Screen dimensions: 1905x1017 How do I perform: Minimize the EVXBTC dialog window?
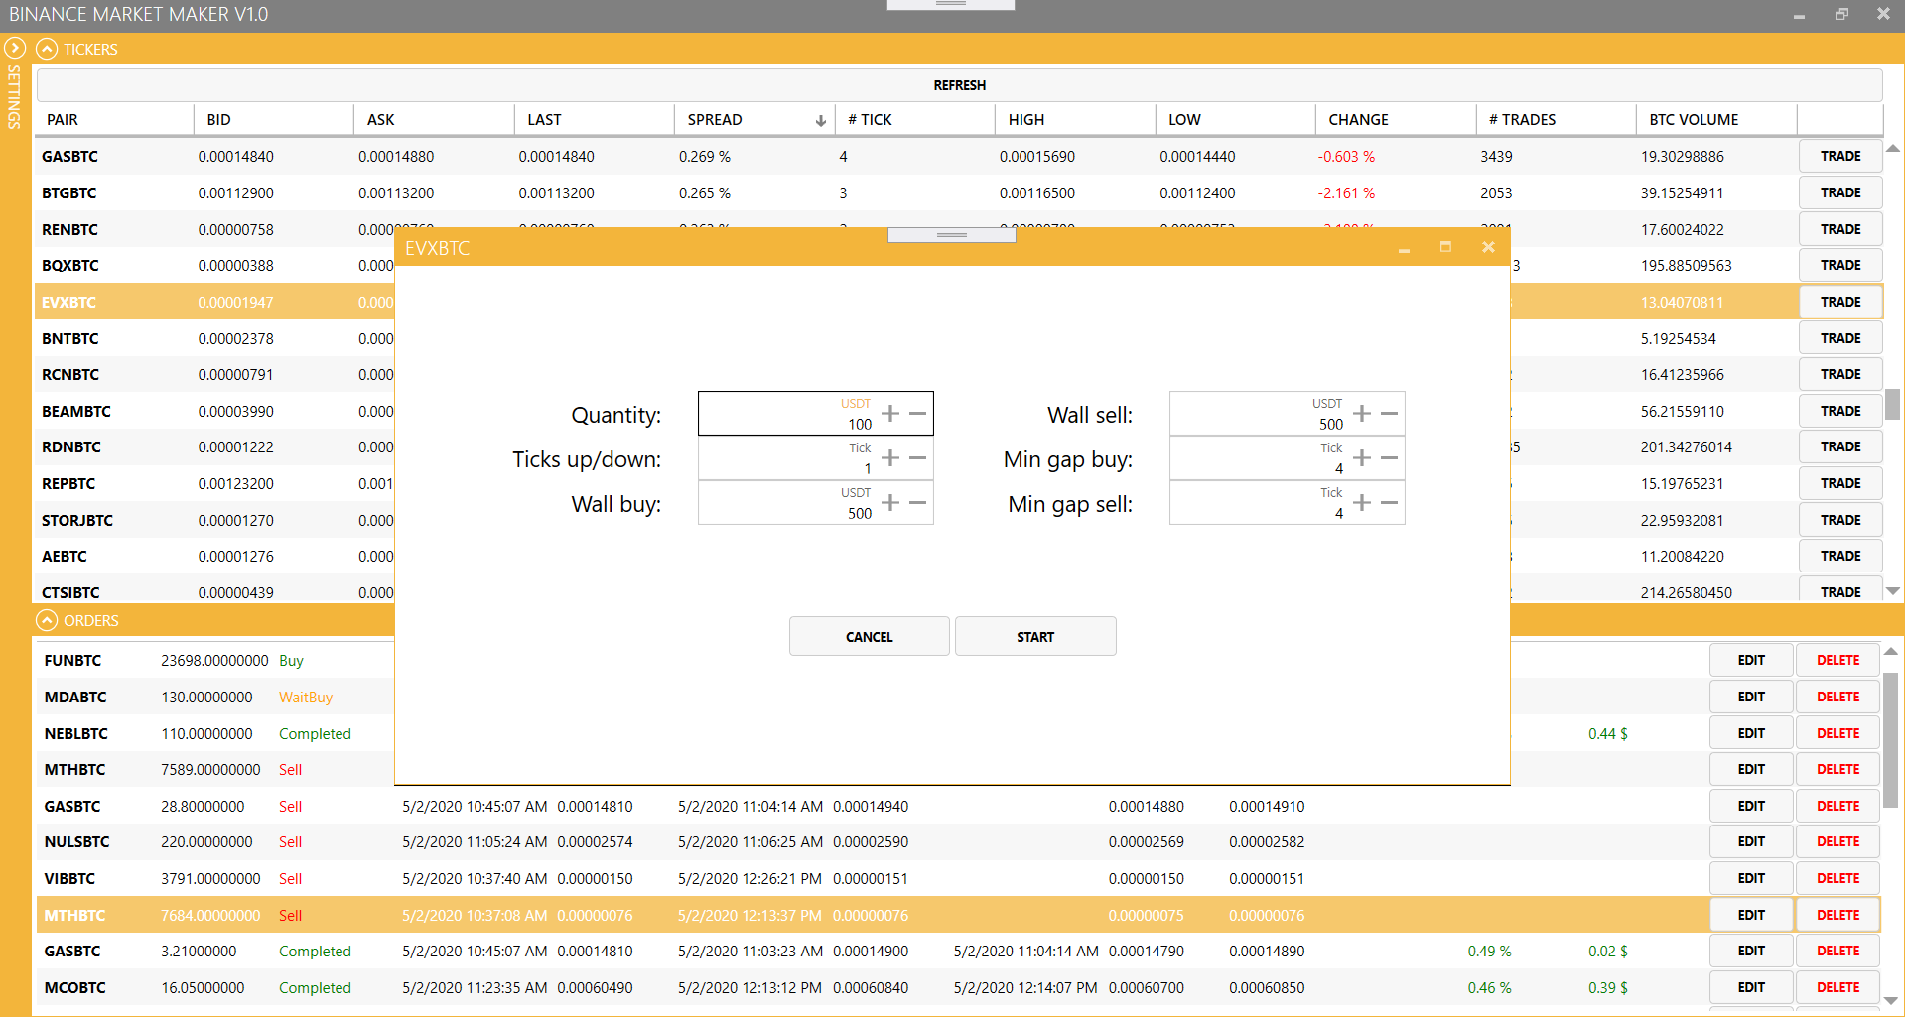click(1404, 249)
